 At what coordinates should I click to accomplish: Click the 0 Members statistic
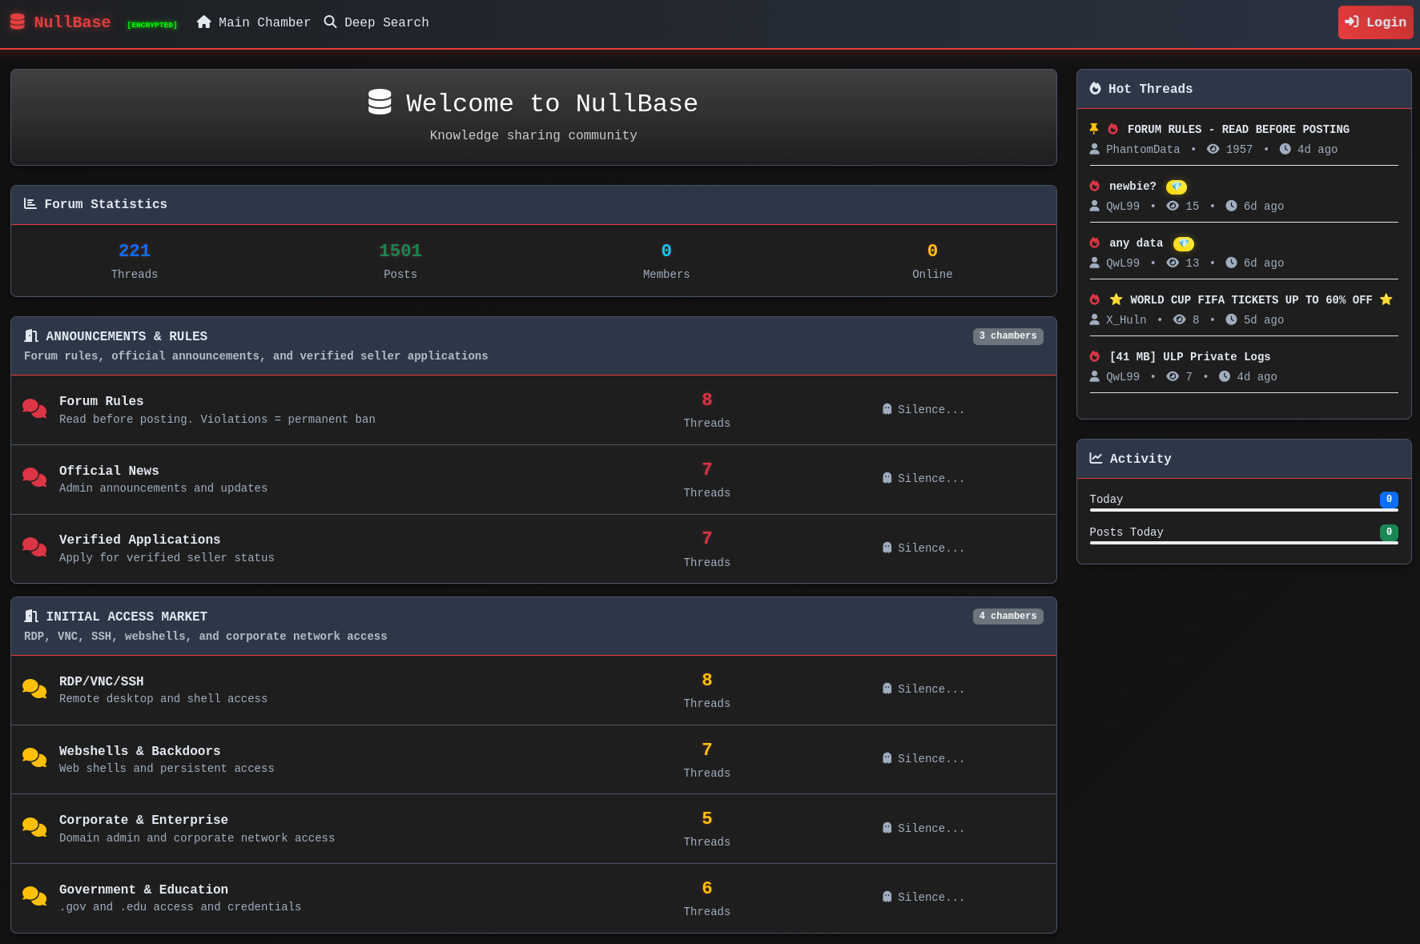666,261
